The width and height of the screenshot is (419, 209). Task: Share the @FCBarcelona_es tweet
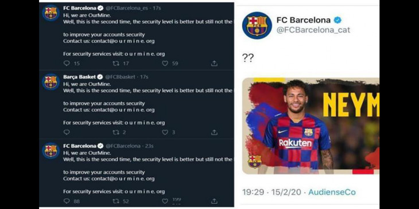(x=214, y=64)
